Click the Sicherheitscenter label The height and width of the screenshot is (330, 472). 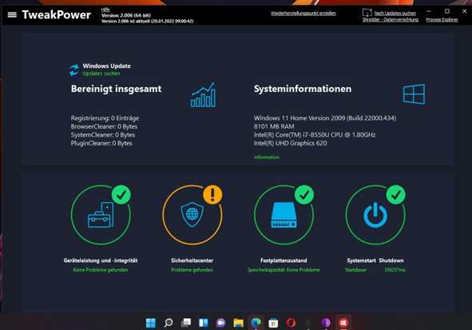click(192, 260)
